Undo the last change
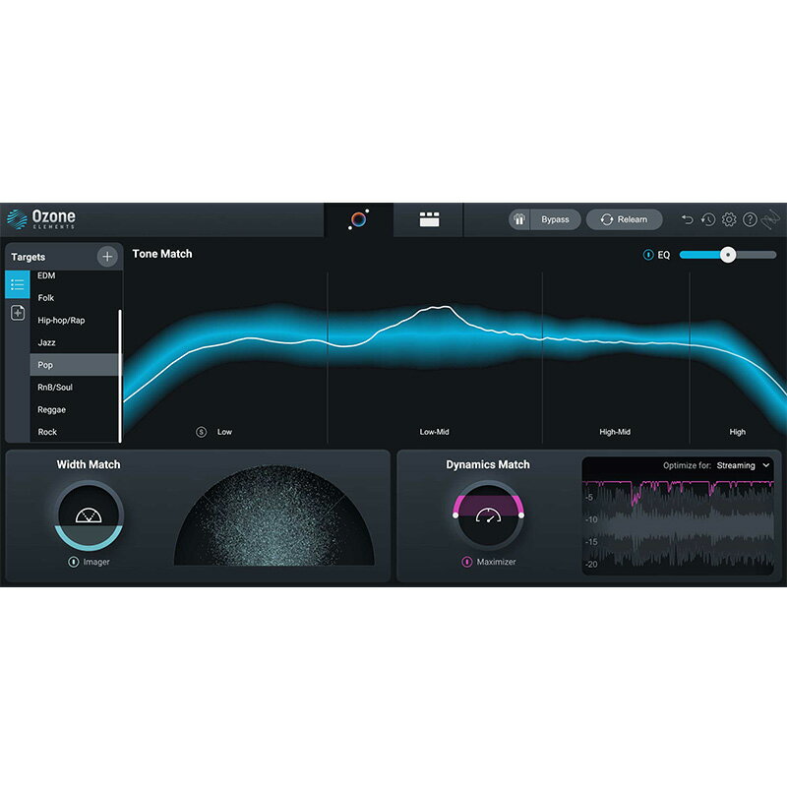This screenshot has height=787, width=787. coord(687,219)
